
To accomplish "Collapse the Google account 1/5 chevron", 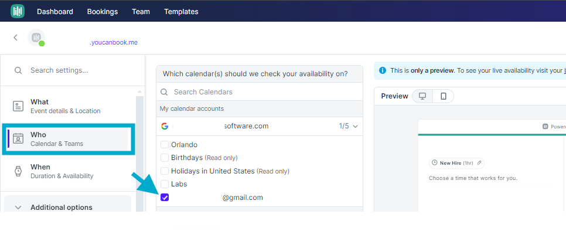I will coord(355,127).
